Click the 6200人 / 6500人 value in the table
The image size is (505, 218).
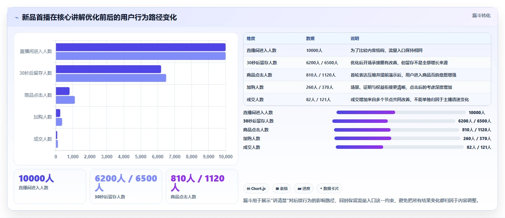pos(322,63)
